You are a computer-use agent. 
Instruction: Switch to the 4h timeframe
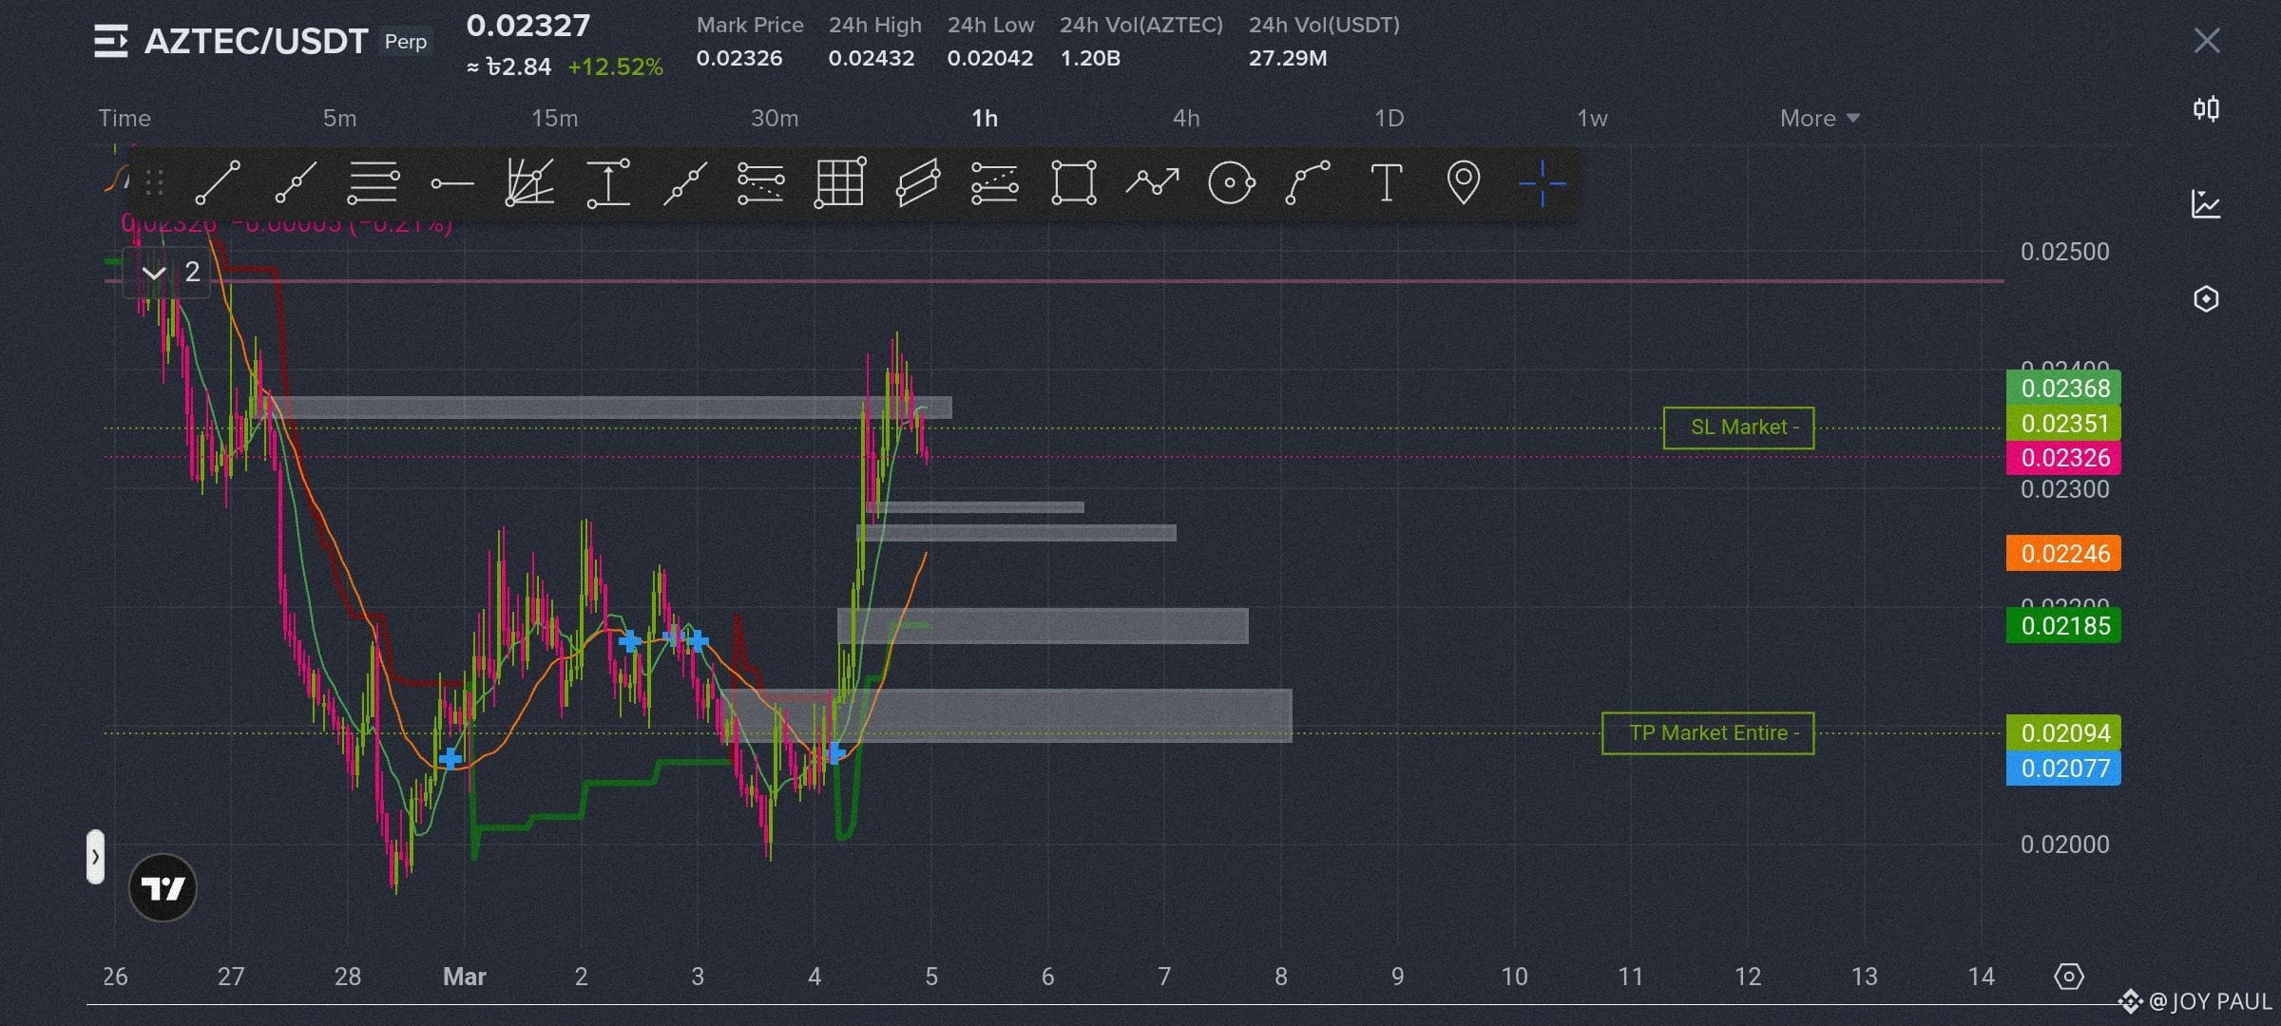(x=1185, y=119)
